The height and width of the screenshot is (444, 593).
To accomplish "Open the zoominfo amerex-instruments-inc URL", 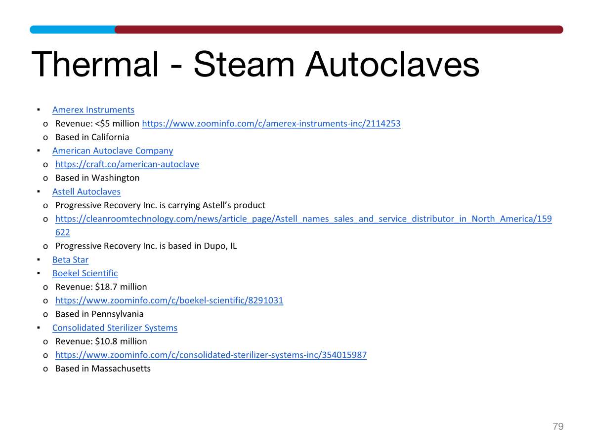I will [271, 123].
